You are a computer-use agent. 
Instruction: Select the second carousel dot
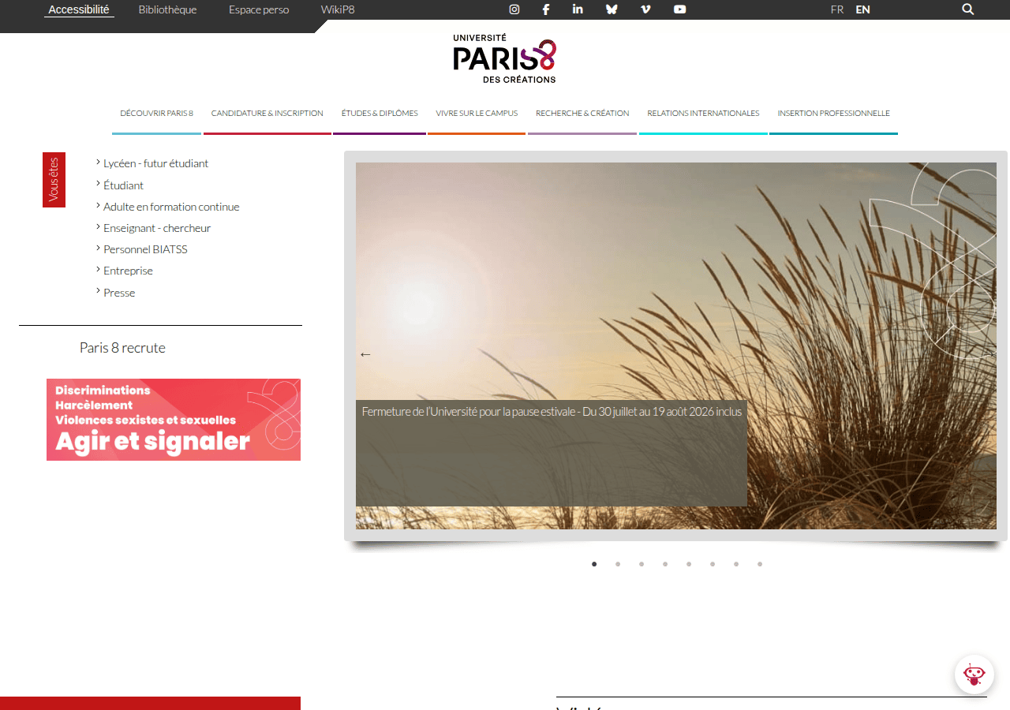tap(618, 564)
